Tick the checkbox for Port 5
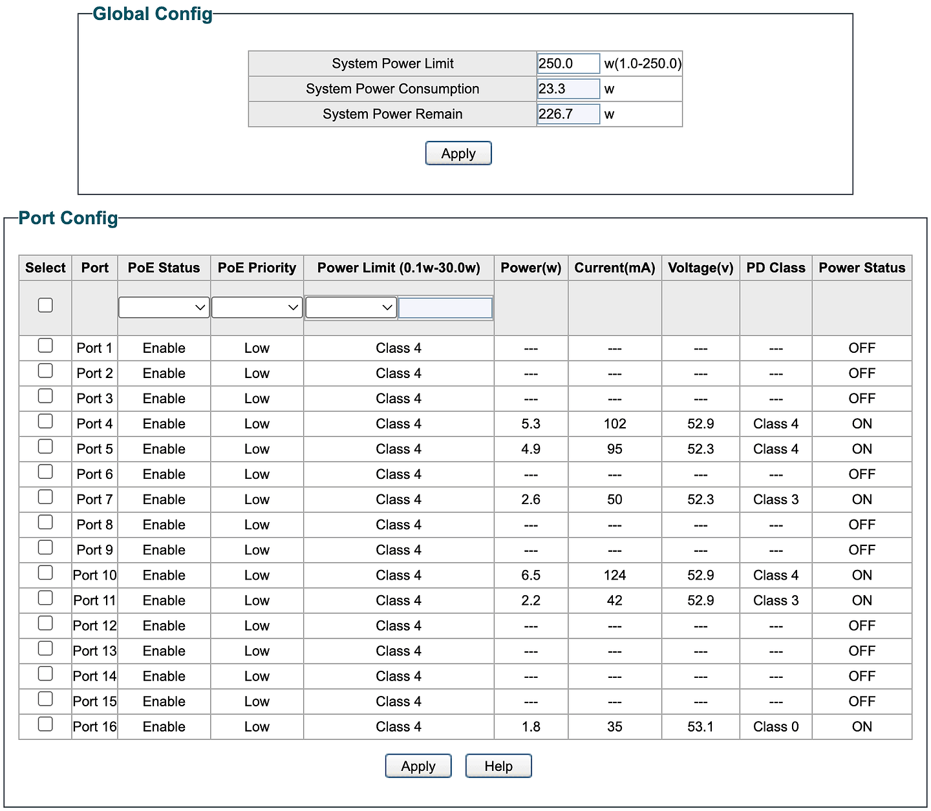Image resolution: width=931 pixels, height=811 pixels. 45,446
